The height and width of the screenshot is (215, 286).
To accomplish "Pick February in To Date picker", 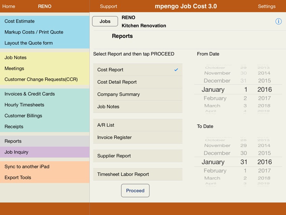I will [215, 171].
